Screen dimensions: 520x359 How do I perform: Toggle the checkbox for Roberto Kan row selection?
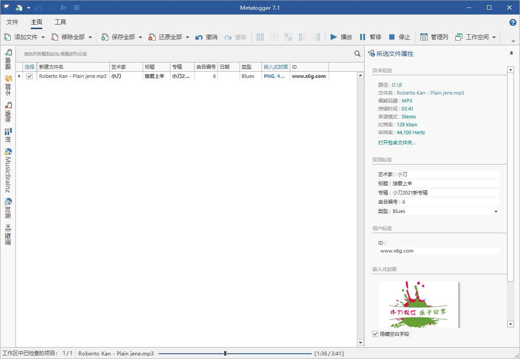(x=29, y=76)
